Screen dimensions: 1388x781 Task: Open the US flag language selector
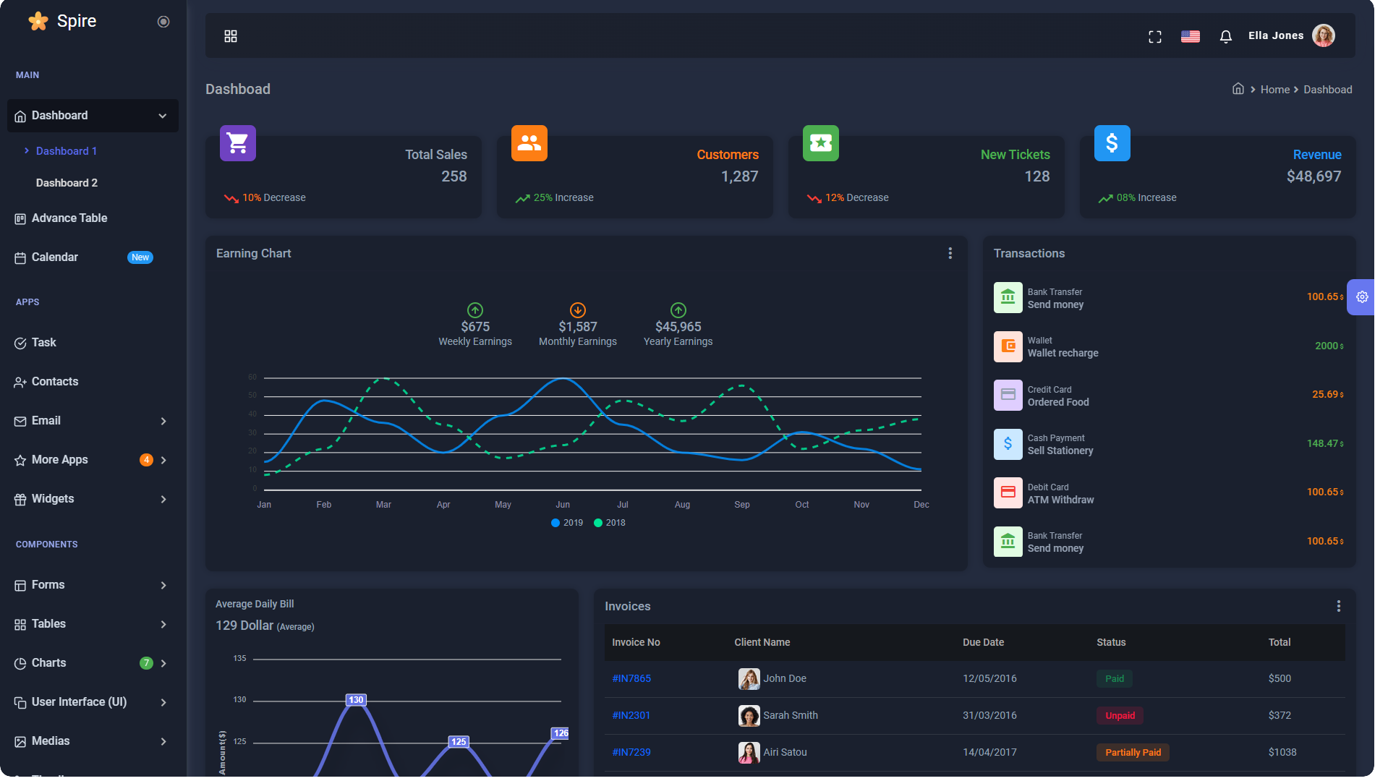[1191, 36]
